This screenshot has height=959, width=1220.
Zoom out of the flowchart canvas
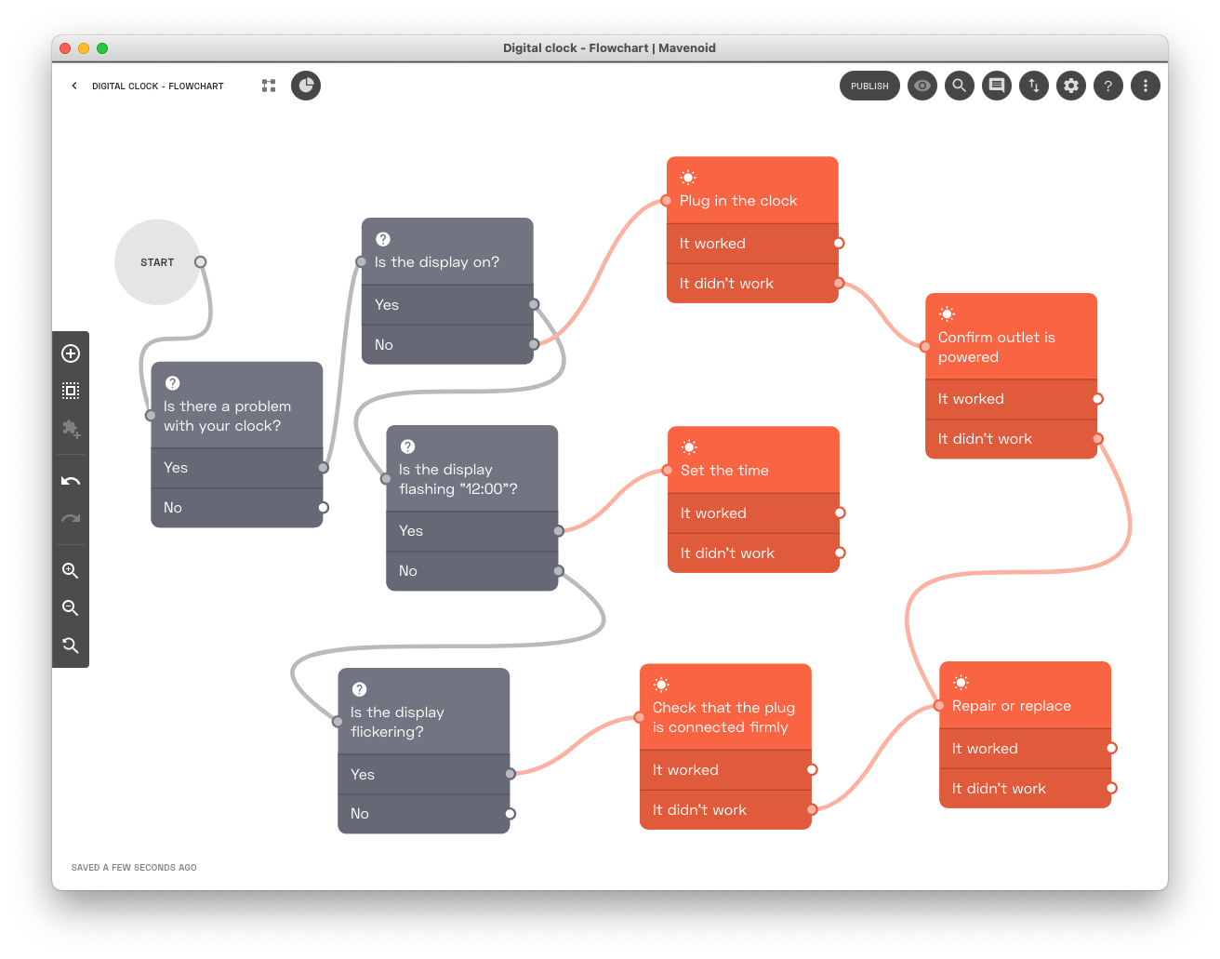point(71,608)
